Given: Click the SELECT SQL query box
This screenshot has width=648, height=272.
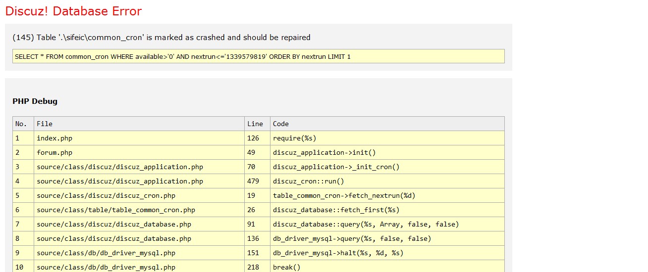Looking at the screenshot, I should point(259,56).
